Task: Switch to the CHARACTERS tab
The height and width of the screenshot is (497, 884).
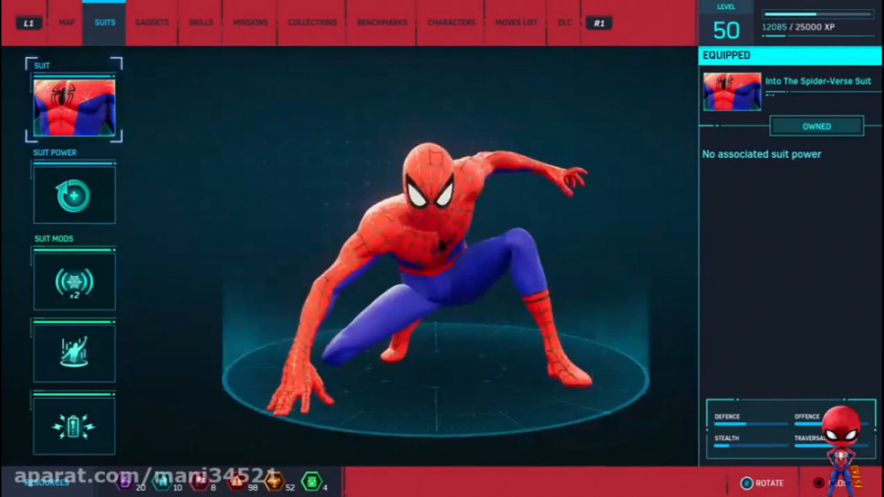Action: click(451, 23)
